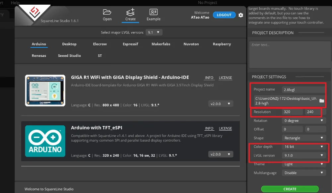Click the project path field
This screenshot has width=332, height=193.
click(x=286, y=101)
